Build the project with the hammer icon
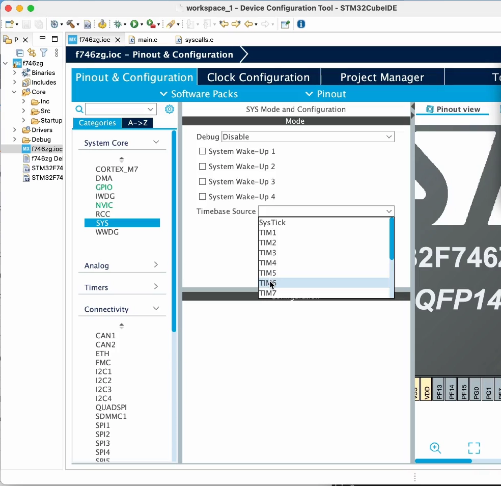This screenshot has height=486, width=501. 70,24
